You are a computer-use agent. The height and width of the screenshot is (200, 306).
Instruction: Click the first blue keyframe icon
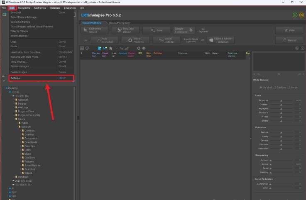(x=99, y=48)
